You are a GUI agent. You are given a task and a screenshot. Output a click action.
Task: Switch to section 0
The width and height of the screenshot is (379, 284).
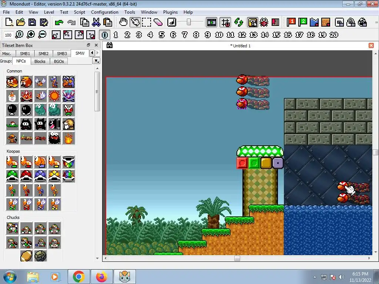click(x=105, y=35)
